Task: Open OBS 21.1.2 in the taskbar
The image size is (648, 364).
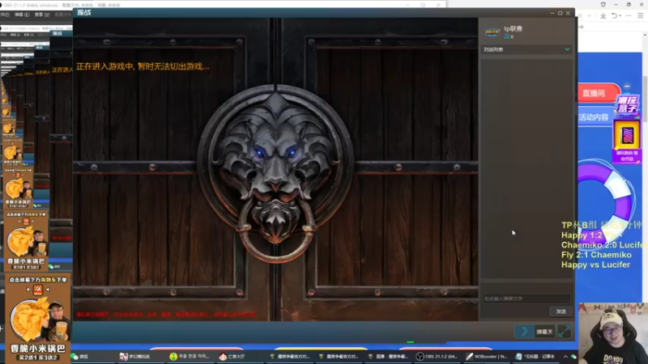Action: [x=437, y=357]
